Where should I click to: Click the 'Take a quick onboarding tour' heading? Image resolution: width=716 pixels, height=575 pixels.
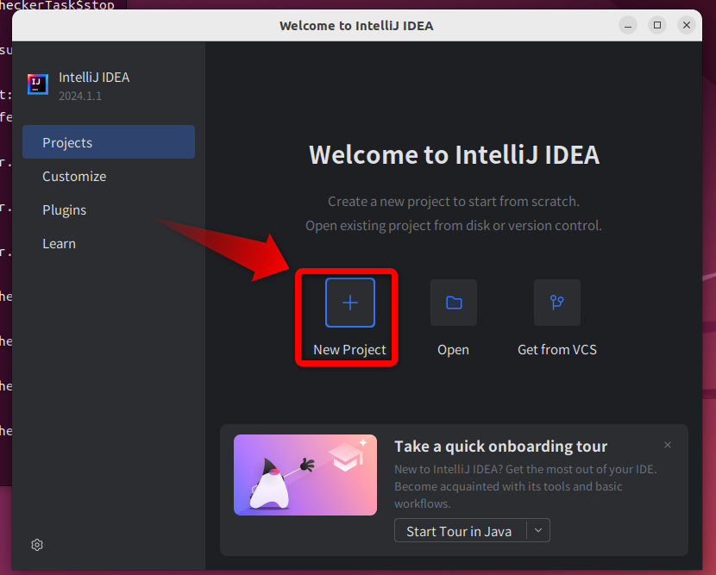pyautogui.click(x=501, y=446)
